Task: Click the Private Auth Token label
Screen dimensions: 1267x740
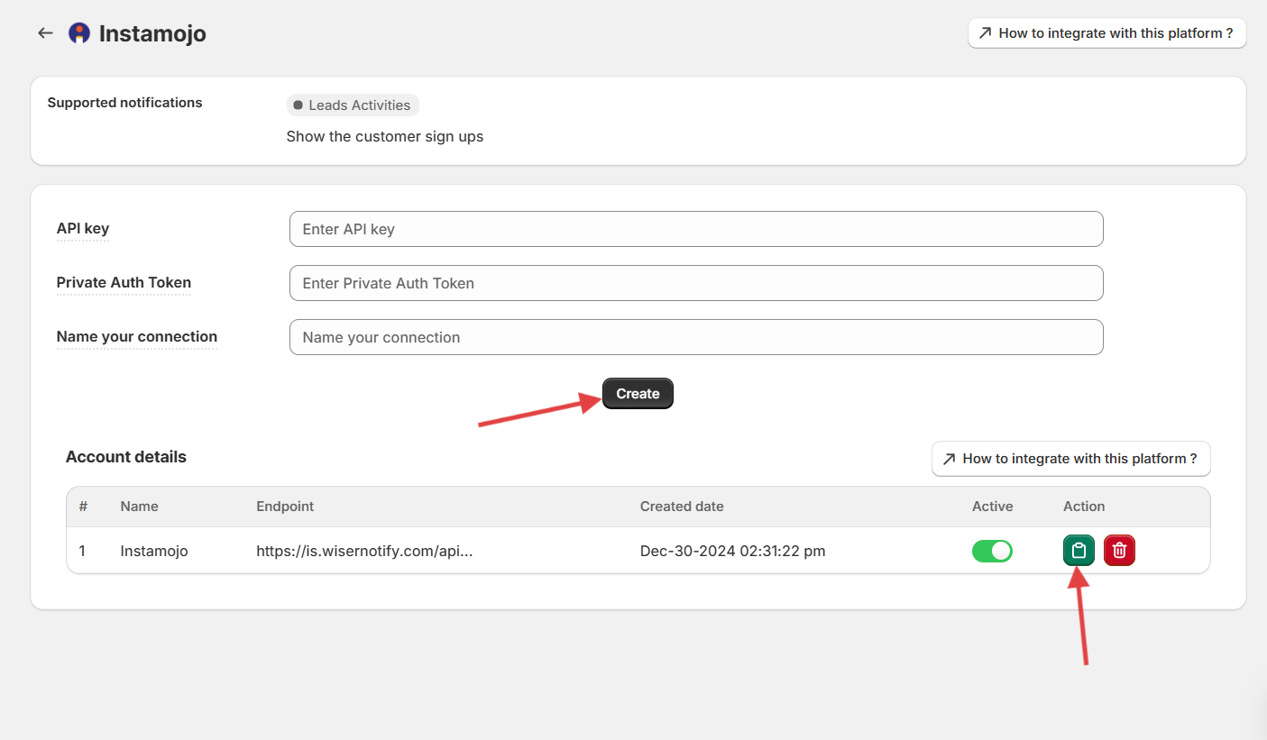Action: pos(124,283)
